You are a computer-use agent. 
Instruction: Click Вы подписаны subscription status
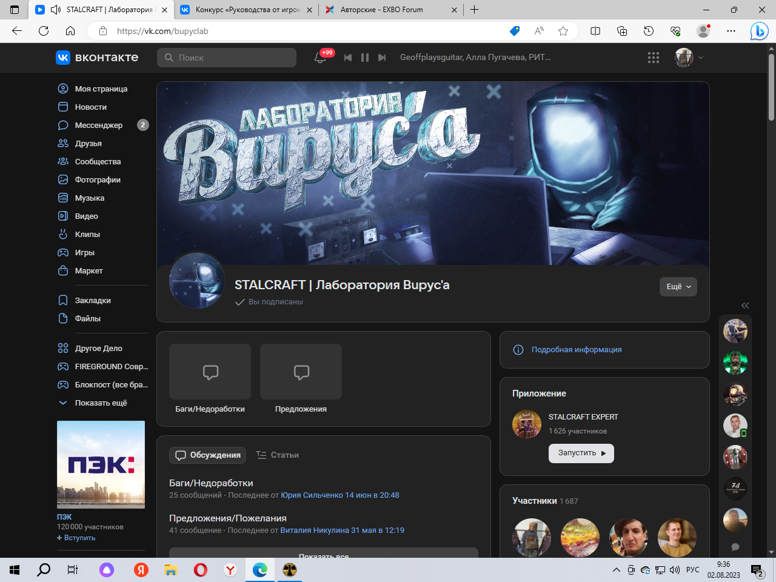269,302
